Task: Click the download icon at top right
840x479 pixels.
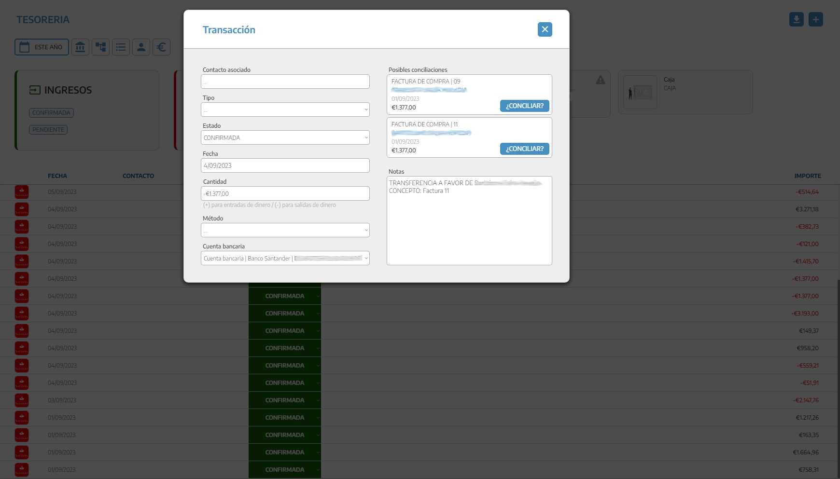Action: click(x=796, y=20)
